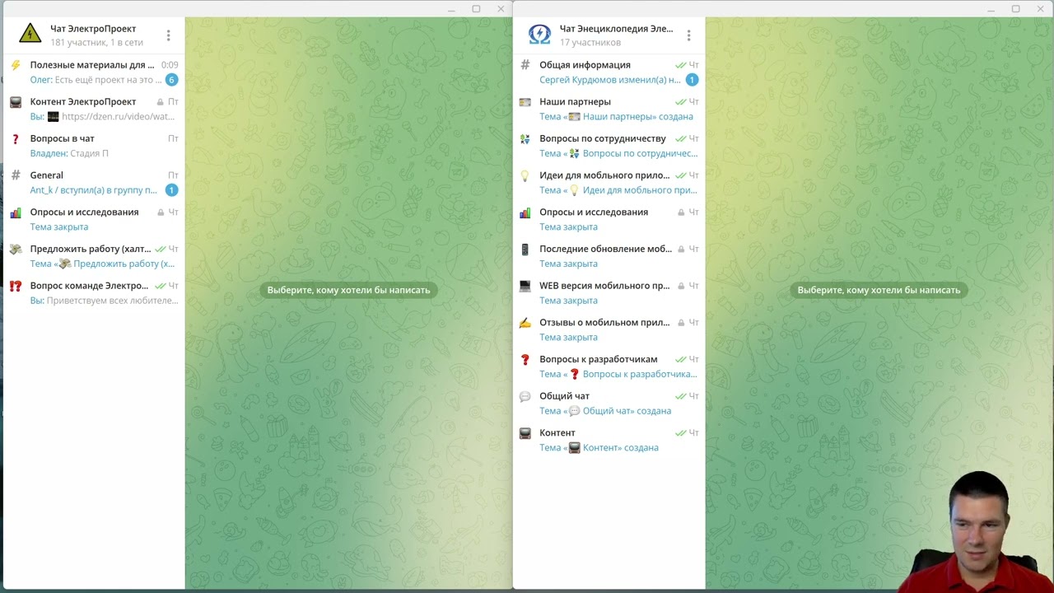Open the General topic

tap(93, 183)
